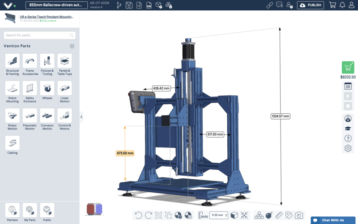Click the collapse arrows fit-view icon
Viewport: 358px width, 224px height.
click(x=244, y=215)
